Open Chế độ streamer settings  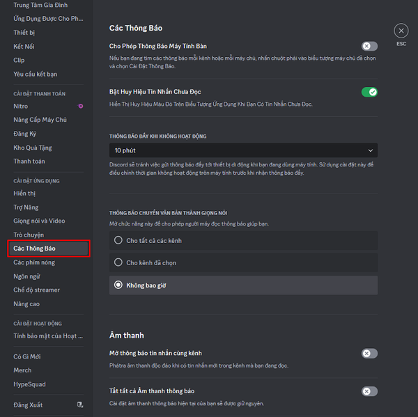click(x=37, y=290)
